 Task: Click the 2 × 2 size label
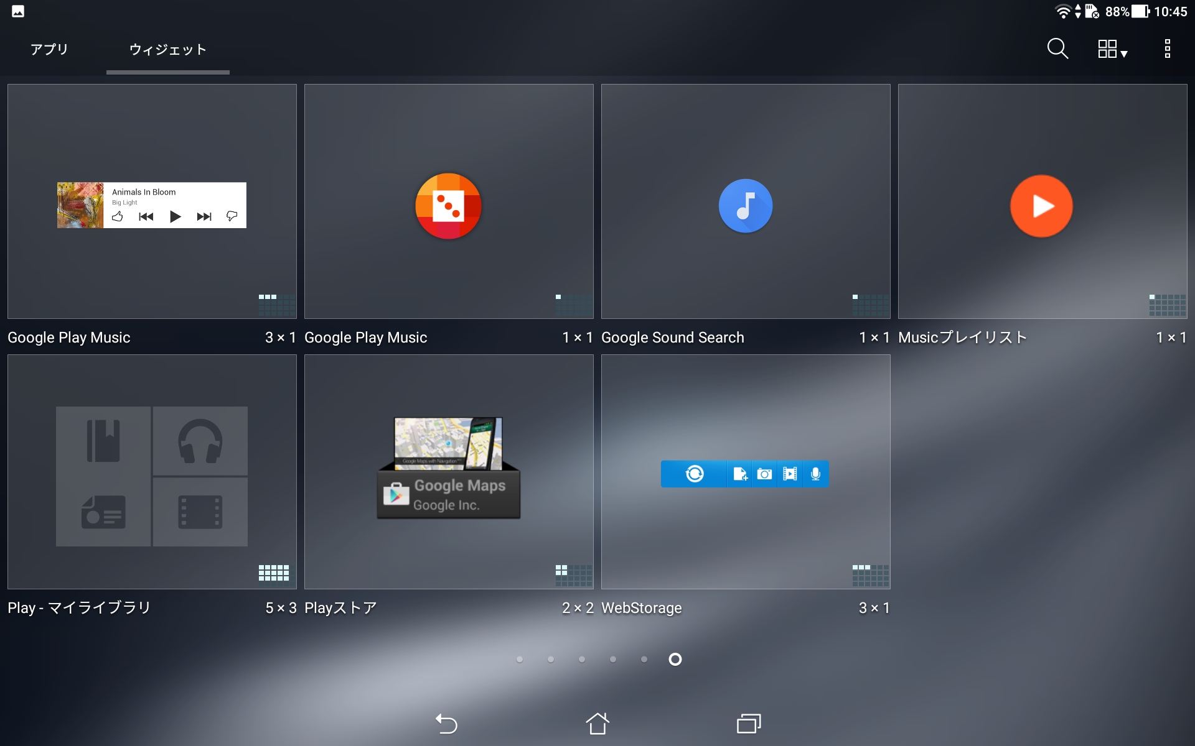(578, 608)
